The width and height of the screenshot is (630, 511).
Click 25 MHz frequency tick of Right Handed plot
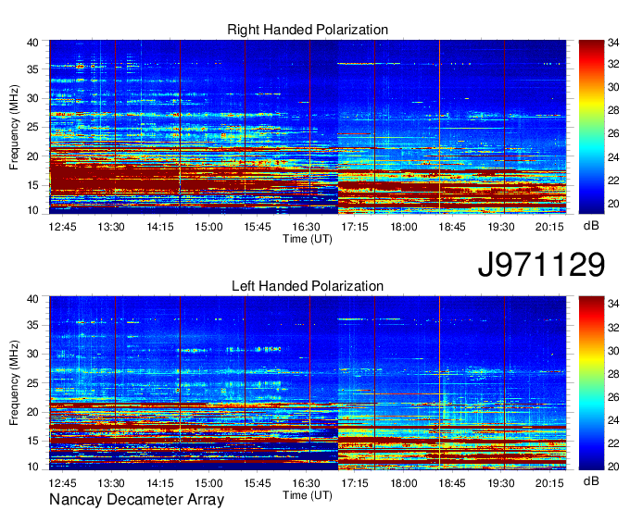coord(33,127)
